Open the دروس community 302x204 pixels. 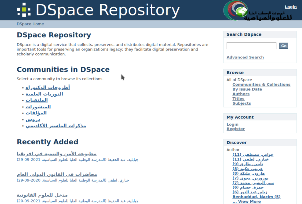(33, 119)
